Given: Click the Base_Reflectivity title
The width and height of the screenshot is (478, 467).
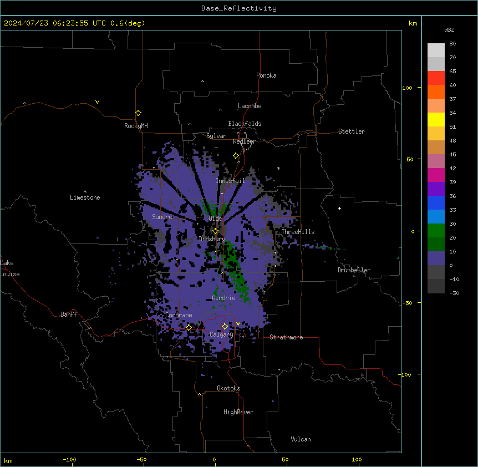Looking at the screenshot, I should pyautogui.click(x=239, y=8).
